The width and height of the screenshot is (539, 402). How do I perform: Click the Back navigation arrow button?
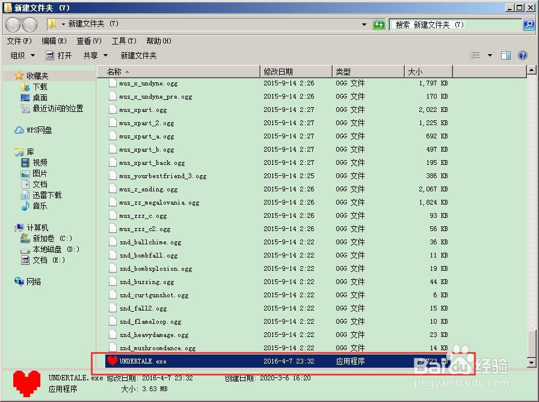point(13,25)
